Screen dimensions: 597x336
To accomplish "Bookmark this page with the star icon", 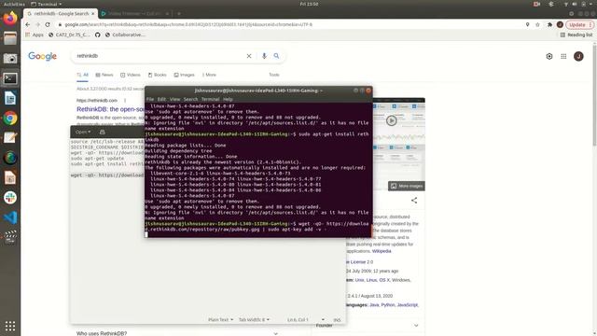I will [537, 24].
